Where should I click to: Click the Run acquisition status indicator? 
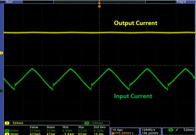(x=9, y=2)
